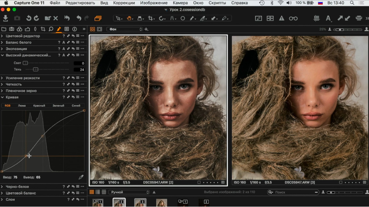Switch viewer to multi-view mode
This screenshot has width=369, height=207.
(x=92, y=29)
